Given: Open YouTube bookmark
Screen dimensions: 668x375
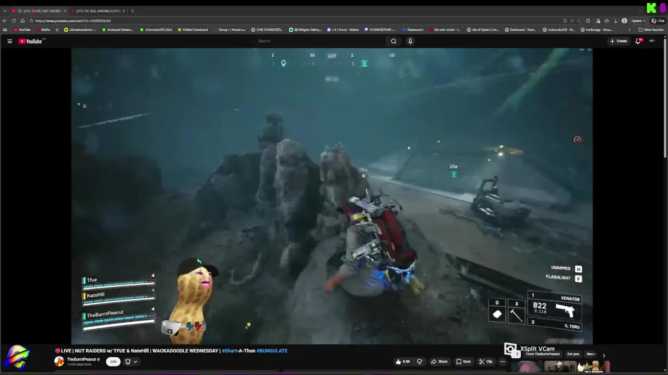Looking at the screenshot, I should click(22, 30).
